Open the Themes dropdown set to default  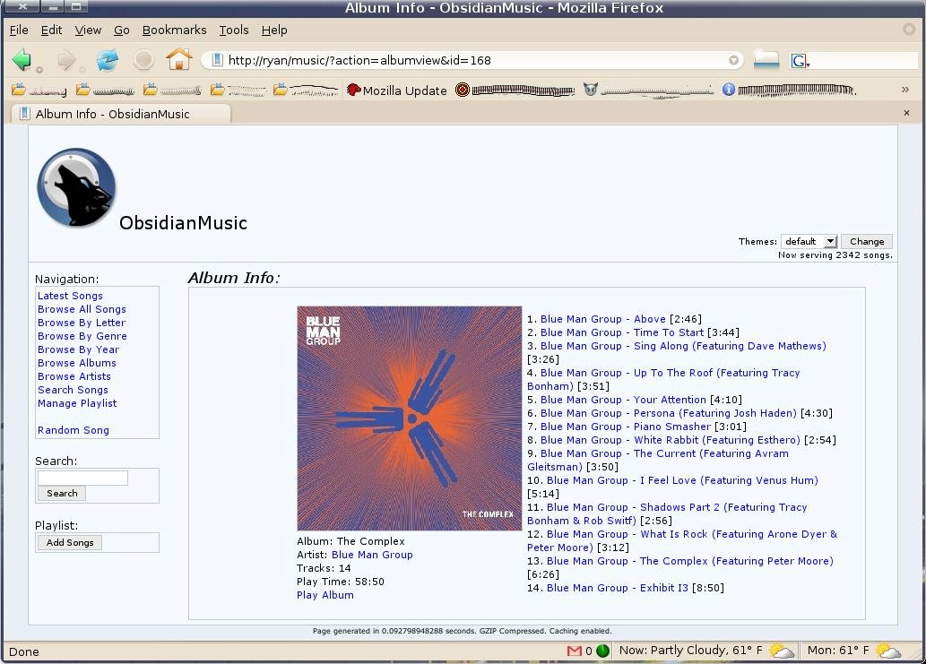click(x=809, y=241)
